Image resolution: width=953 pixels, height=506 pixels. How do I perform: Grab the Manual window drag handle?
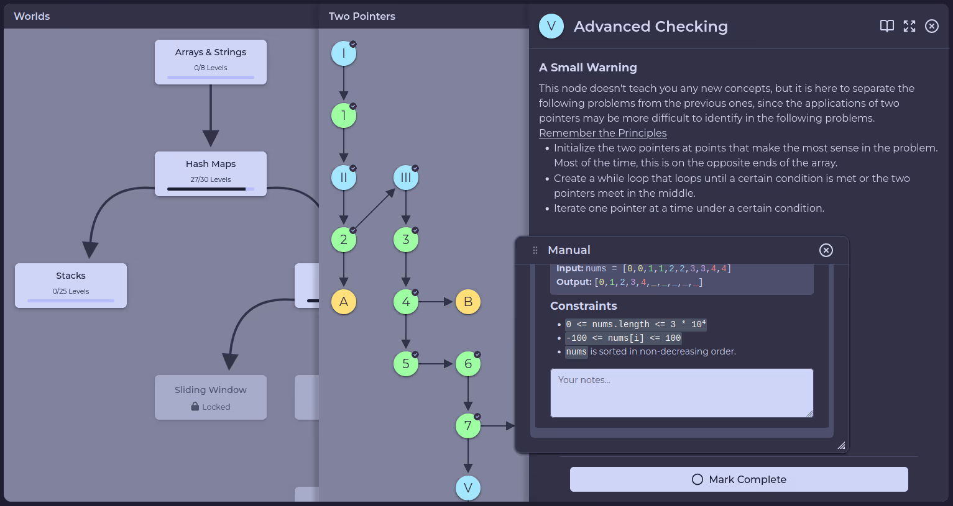pos(535,250)
